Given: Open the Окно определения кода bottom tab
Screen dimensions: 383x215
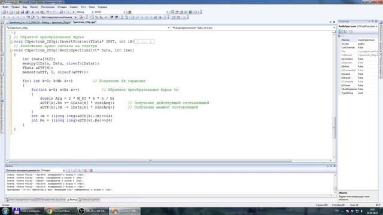Looking at the screenshot, I should coord(20,199).
